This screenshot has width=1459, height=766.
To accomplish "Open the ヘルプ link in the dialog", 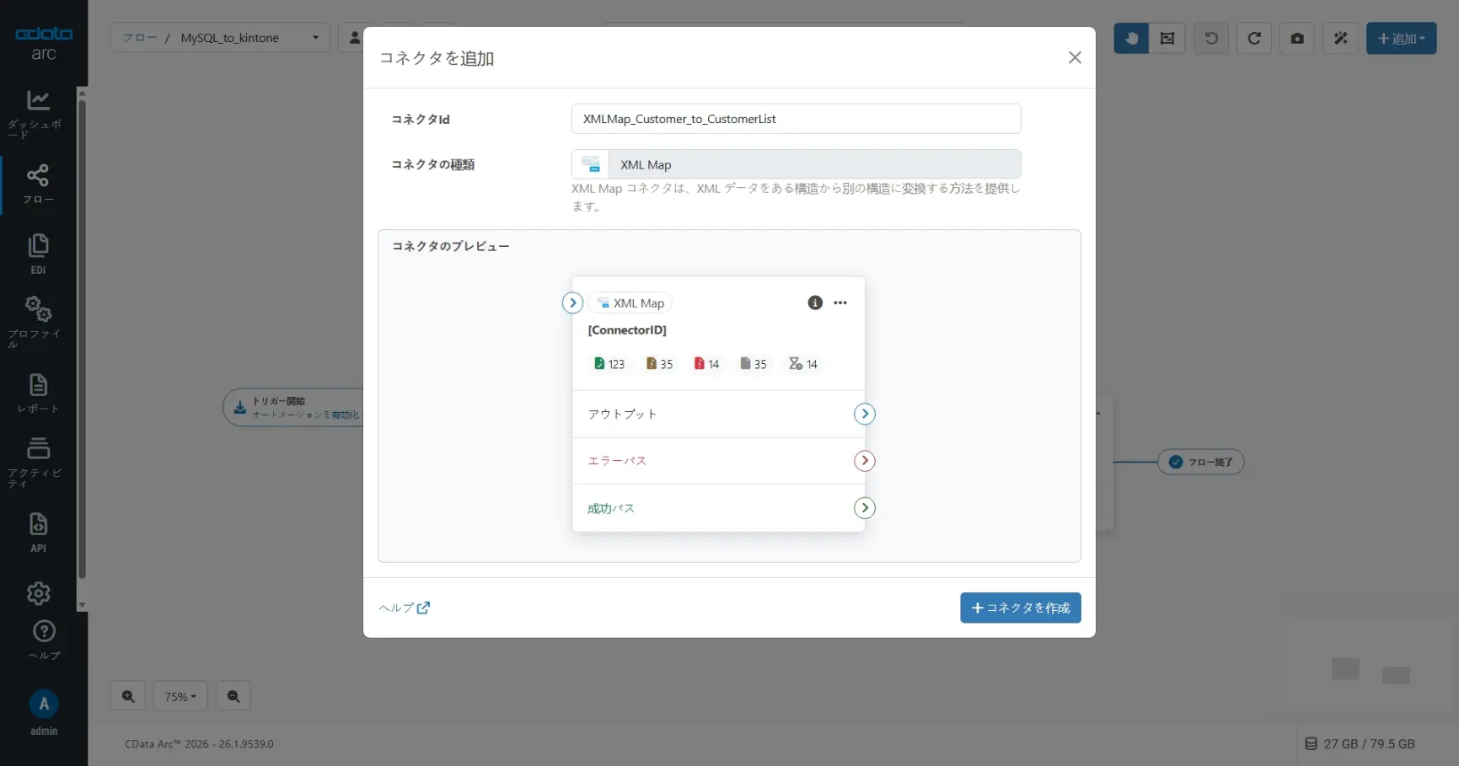I will 405,608.
